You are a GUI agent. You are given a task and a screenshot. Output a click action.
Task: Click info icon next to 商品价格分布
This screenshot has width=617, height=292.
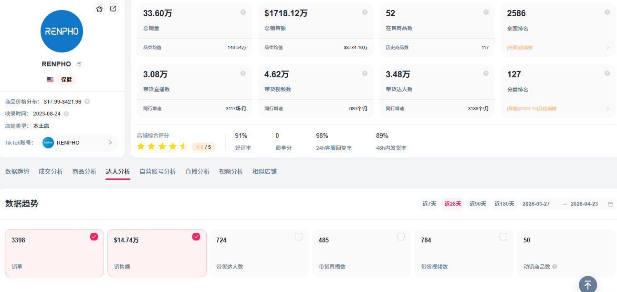[x=87, y=102]
